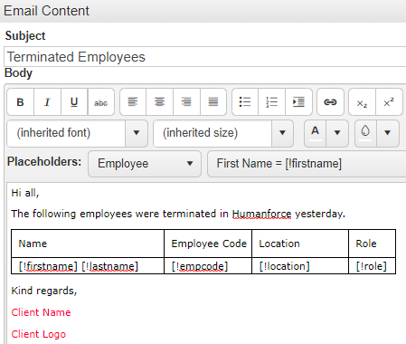
Task: Apply subscript formatting
Action: coord(362,102)
